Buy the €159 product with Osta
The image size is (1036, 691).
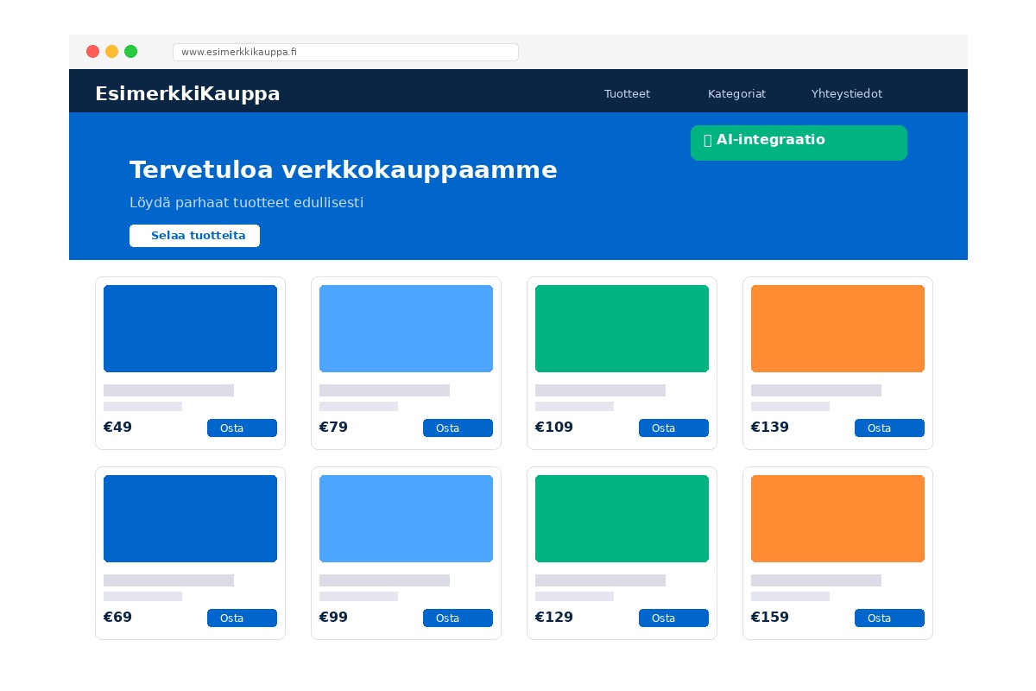[x=889, y=618]
